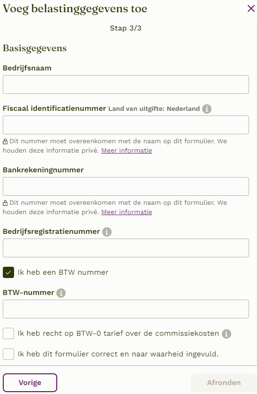Uncheck 'Ik heb een BTW nummer'

[x=8, y=272]
